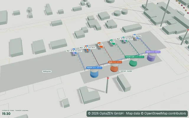This screenshot has height=118, width=189.
Task: Select the purple Glycol storage tank
Action: [151, 57]
